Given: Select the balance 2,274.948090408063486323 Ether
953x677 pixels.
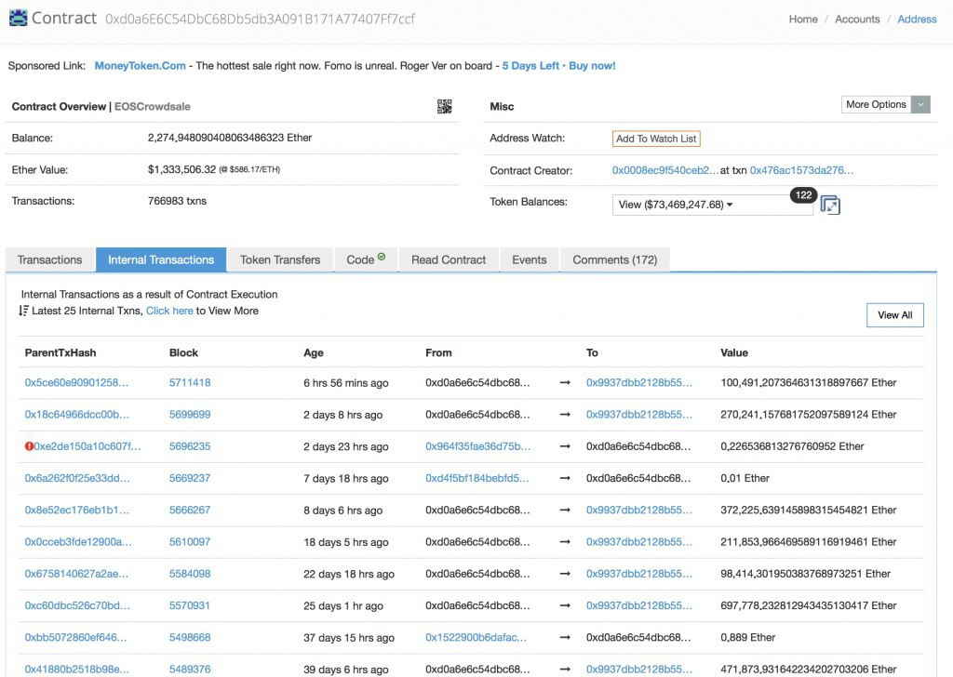Looking at the screenshot, I should click(x=230, y=138).
